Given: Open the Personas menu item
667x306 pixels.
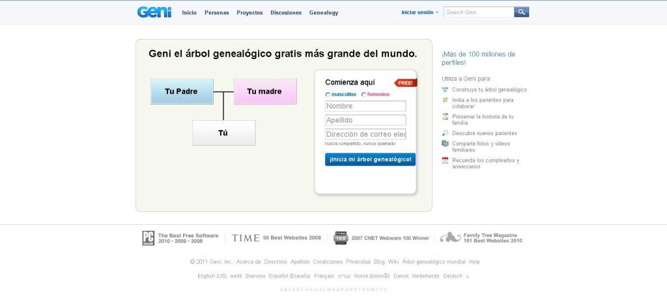Looking at the screenshot, I should click(x=216, y=13).
